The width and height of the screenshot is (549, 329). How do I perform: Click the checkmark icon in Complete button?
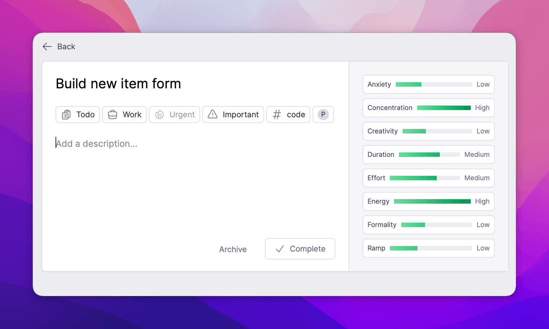pyautogui.click(x=280, y=249)
